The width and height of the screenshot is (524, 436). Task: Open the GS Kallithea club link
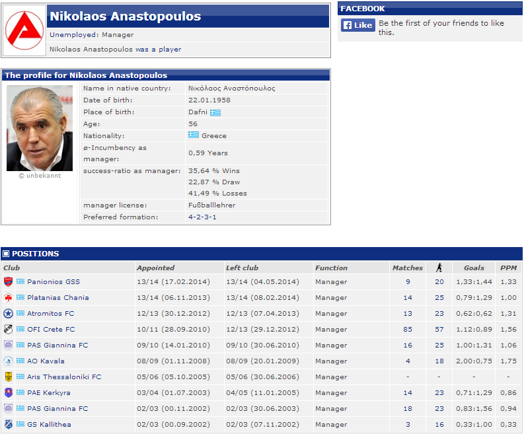coord(49,424)
